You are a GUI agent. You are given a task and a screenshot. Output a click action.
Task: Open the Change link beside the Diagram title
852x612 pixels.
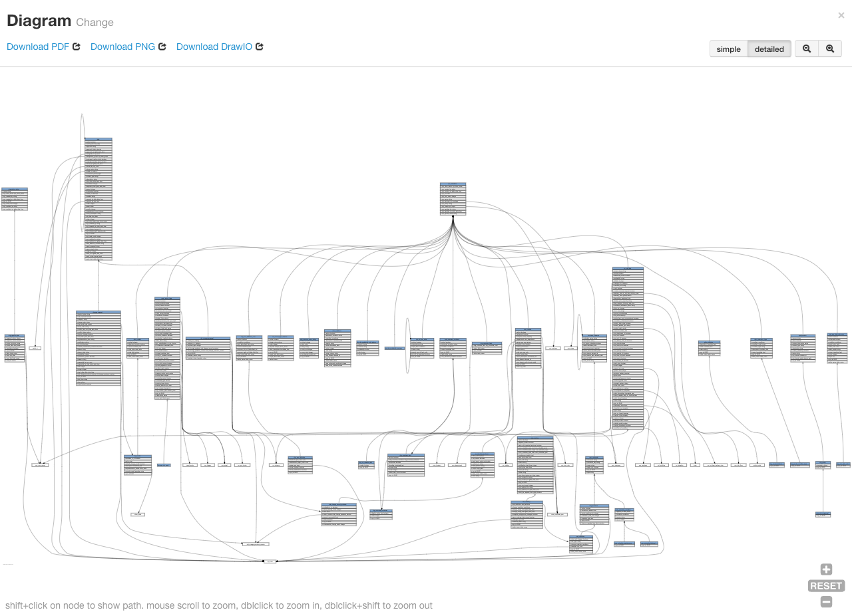click(x=95, y=22)
